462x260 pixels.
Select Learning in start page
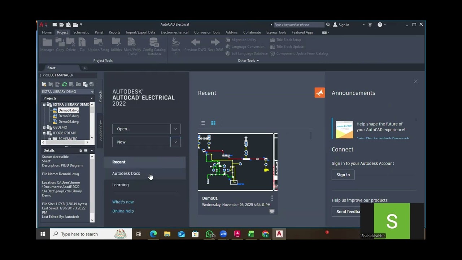pyautogui.click(x=120, y=185)
